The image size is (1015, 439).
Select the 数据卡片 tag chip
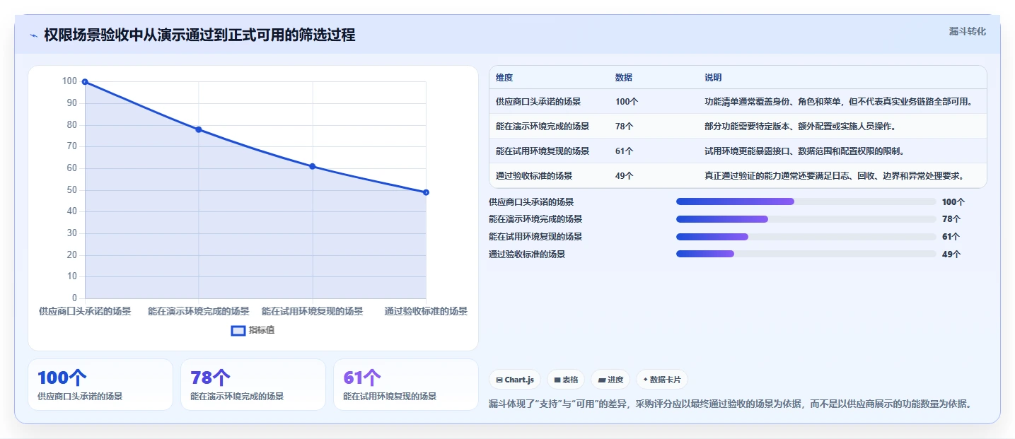coord(662,380)
